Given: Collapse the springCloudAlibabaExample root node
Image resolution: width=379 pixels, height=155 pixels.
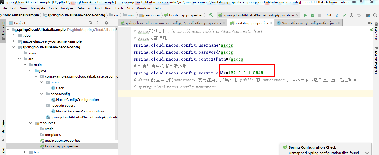Looking at the screenshot, I should (x=8, y=29).
